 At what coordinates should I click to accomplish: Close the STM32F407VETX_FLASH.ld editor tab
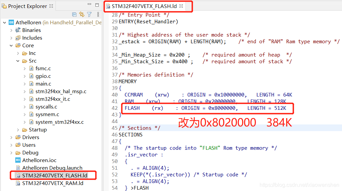coord(181,6)
